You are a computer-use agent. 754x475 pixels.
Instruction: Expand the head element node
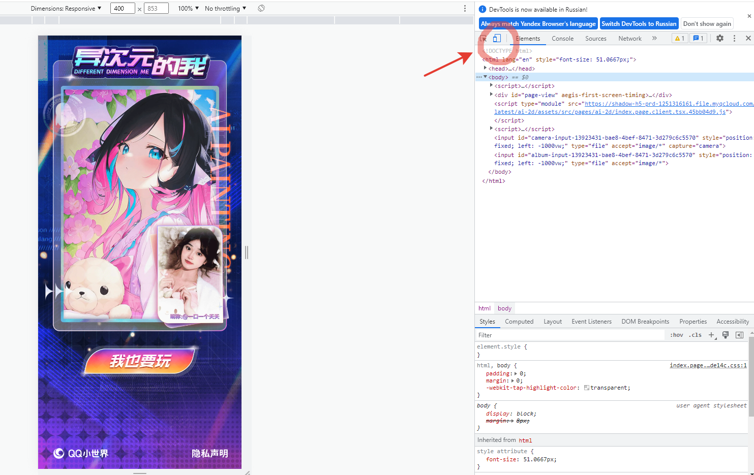pos(486,68)
